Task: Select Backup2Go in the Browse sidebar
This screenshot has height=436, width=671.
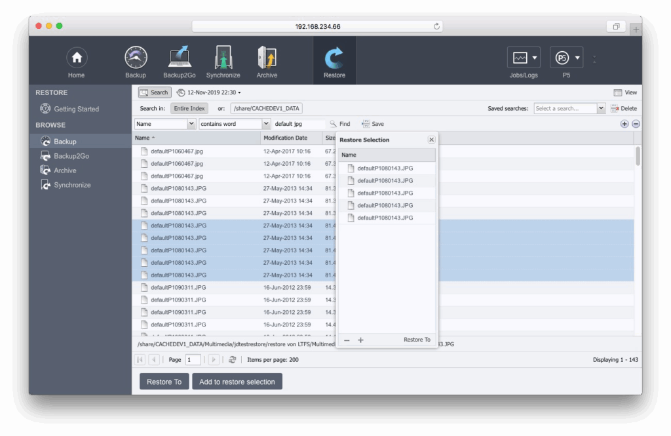Action: [71, 156]
